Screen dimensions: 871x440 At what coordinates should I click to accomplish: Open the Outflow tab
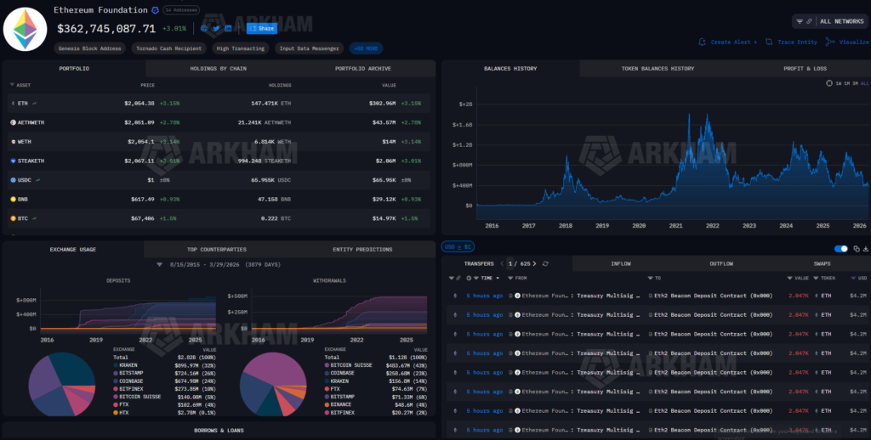(x=721, y=263)
